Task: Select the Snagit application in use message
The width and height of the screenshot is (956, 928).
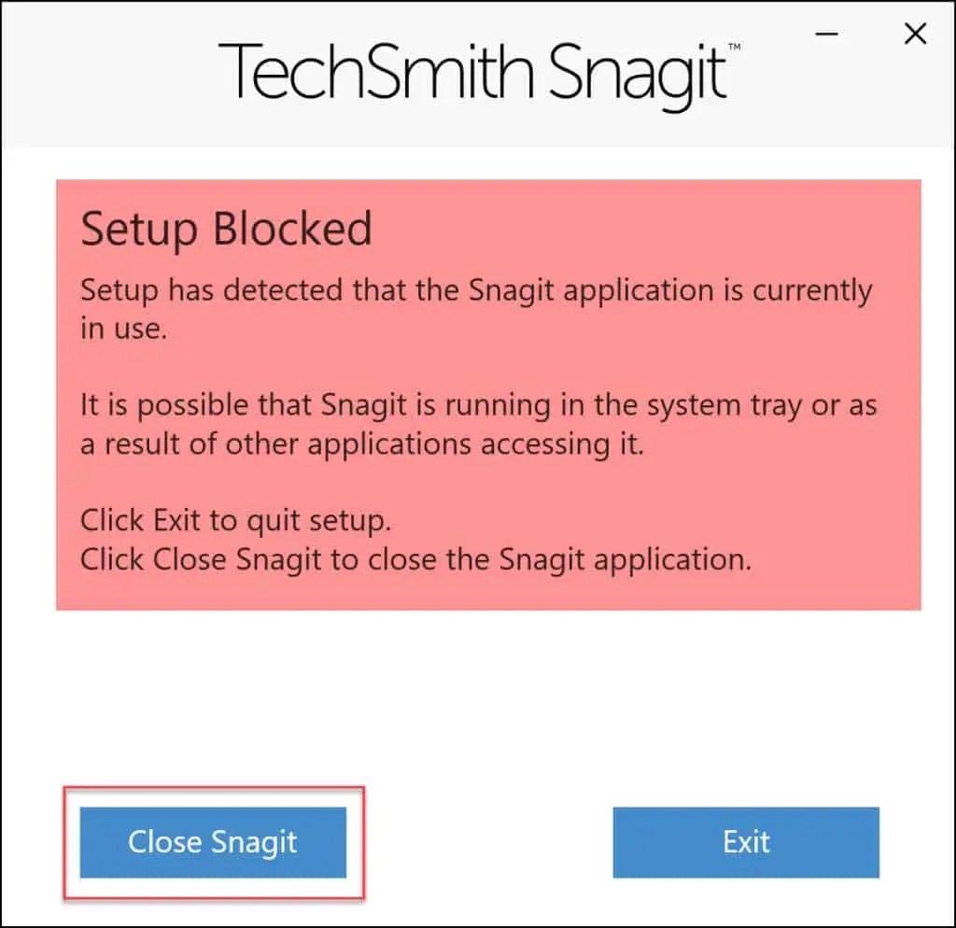Action: (477, 308)
